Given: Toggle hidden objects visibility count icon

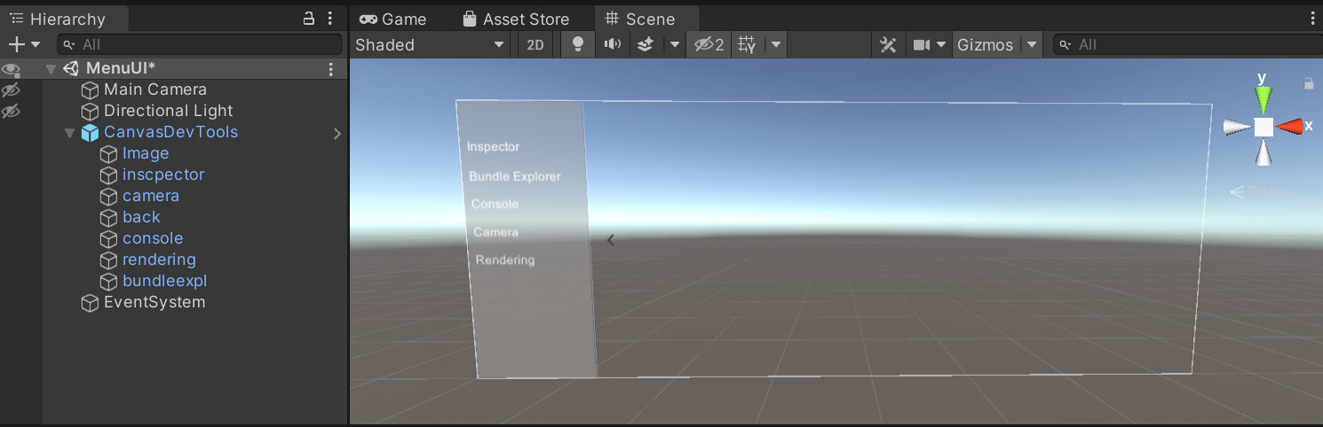Looking at the screenshot, I should tap(709, 44).
